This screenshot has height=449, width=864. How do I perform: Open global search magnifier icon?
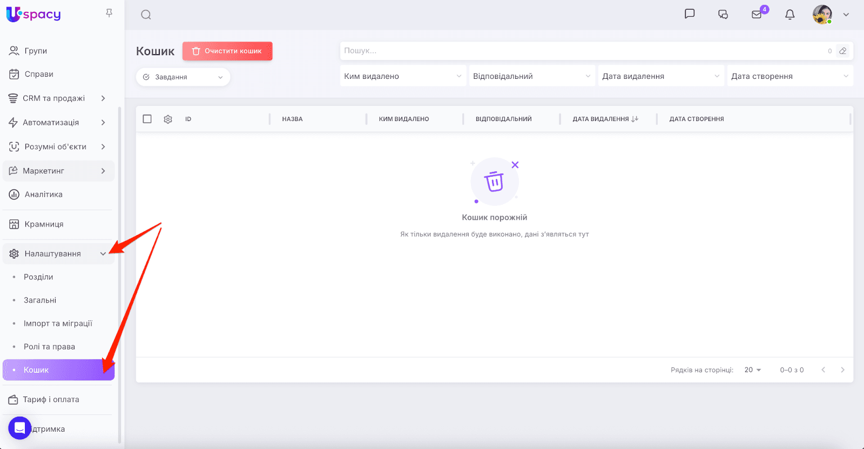(x=146, y=15)
